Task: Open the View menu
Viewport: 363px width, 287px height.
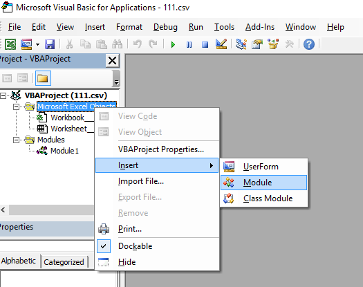Action: (x=65, y=27)
